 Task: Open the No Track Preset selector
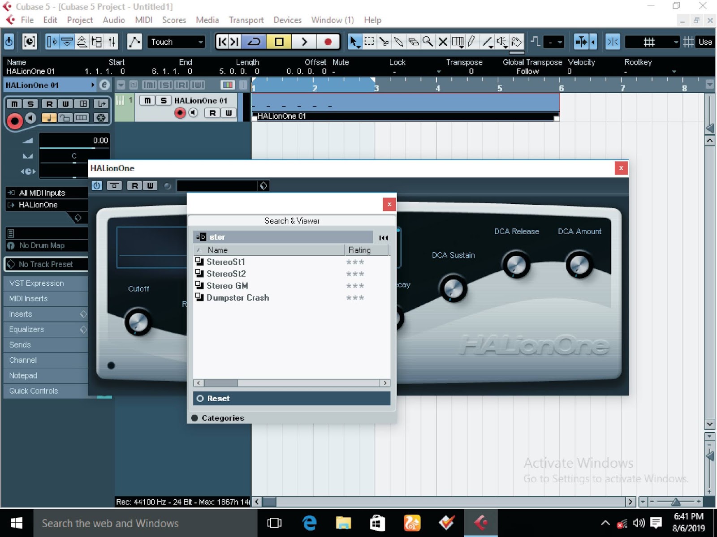(x=46, y=264)
